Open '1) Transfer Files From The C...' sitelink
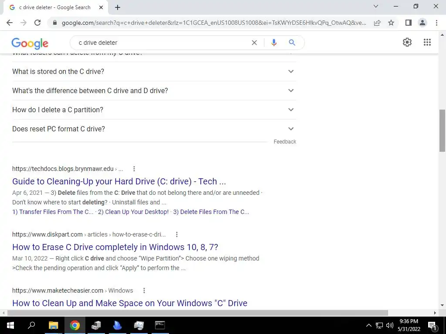 [53, 212]
